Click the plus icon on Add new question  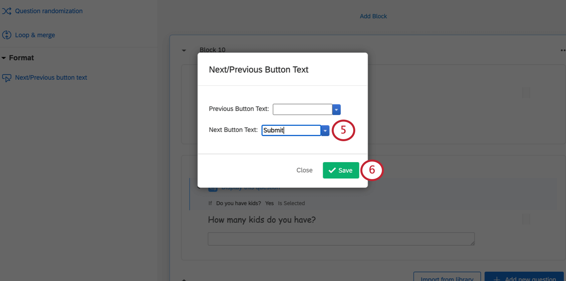coord(497,279)
